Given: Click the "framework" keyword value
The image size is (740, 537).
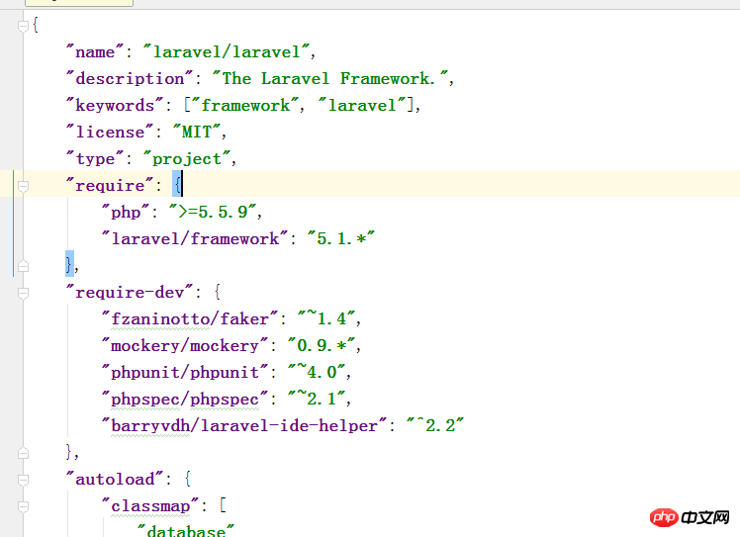Looking at the screenshot, I should pos(245,105).
